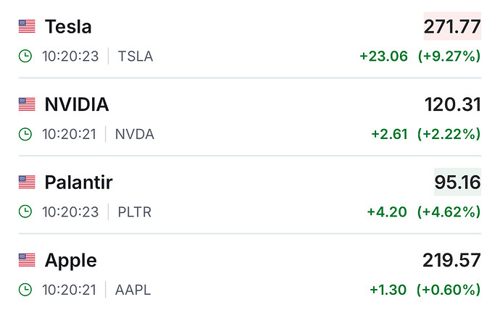Click the US flag icon beside NVIDIA
500x310 pixels.
[27, 104]
